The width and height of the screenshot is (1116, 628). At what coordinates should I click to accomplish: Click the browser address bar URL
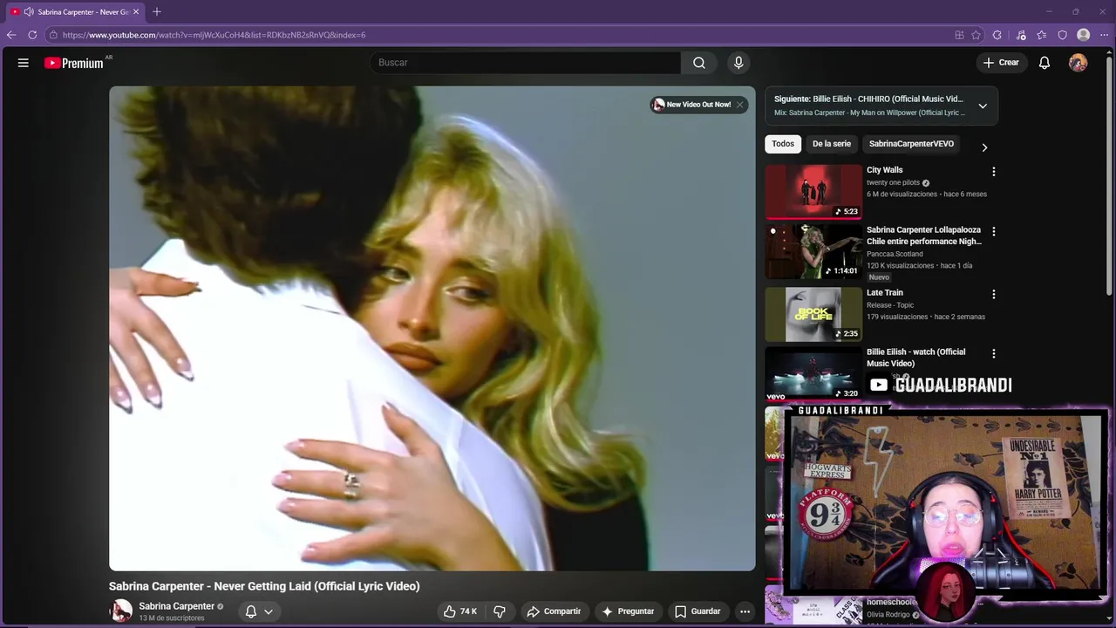pos(214,35)
